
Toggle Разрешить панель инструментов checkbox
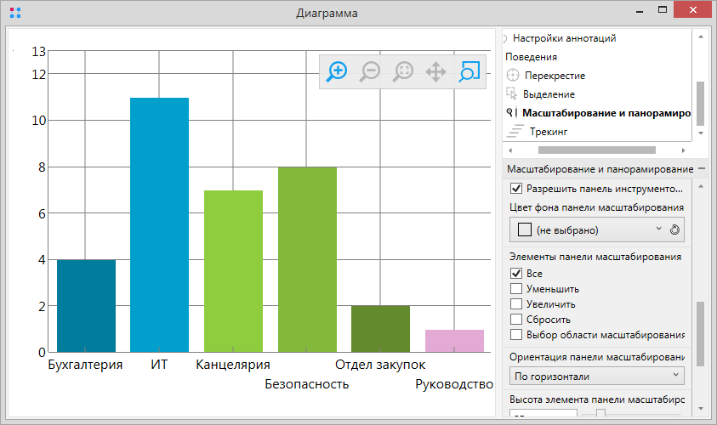[x=515, y=189]
